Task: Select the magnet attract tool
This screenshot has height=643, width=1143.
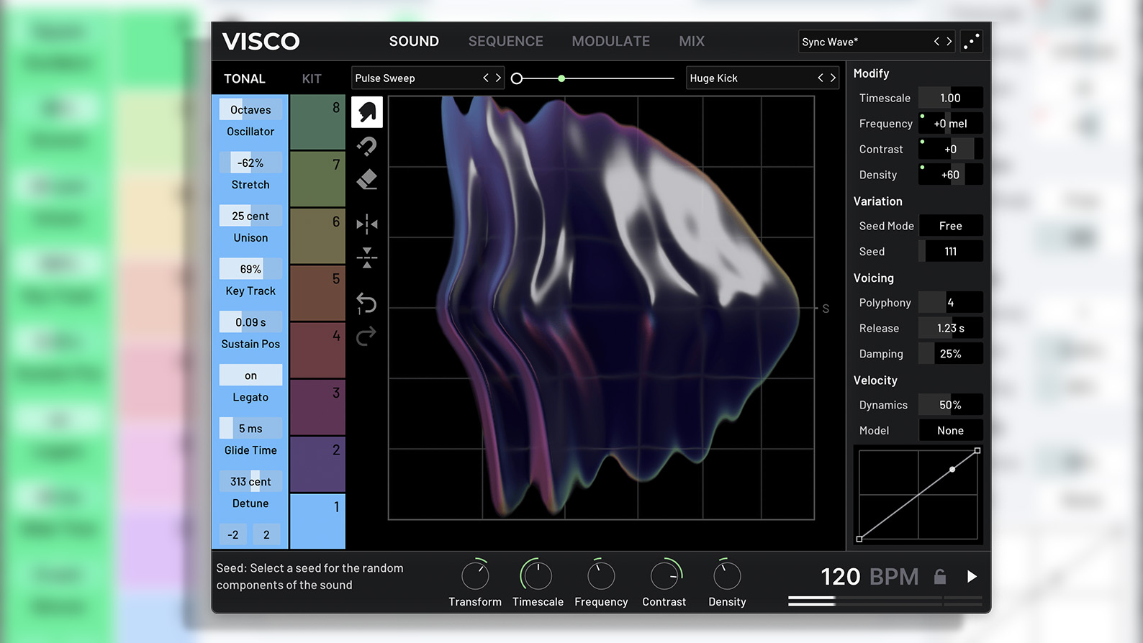Action: pos(367,147)
